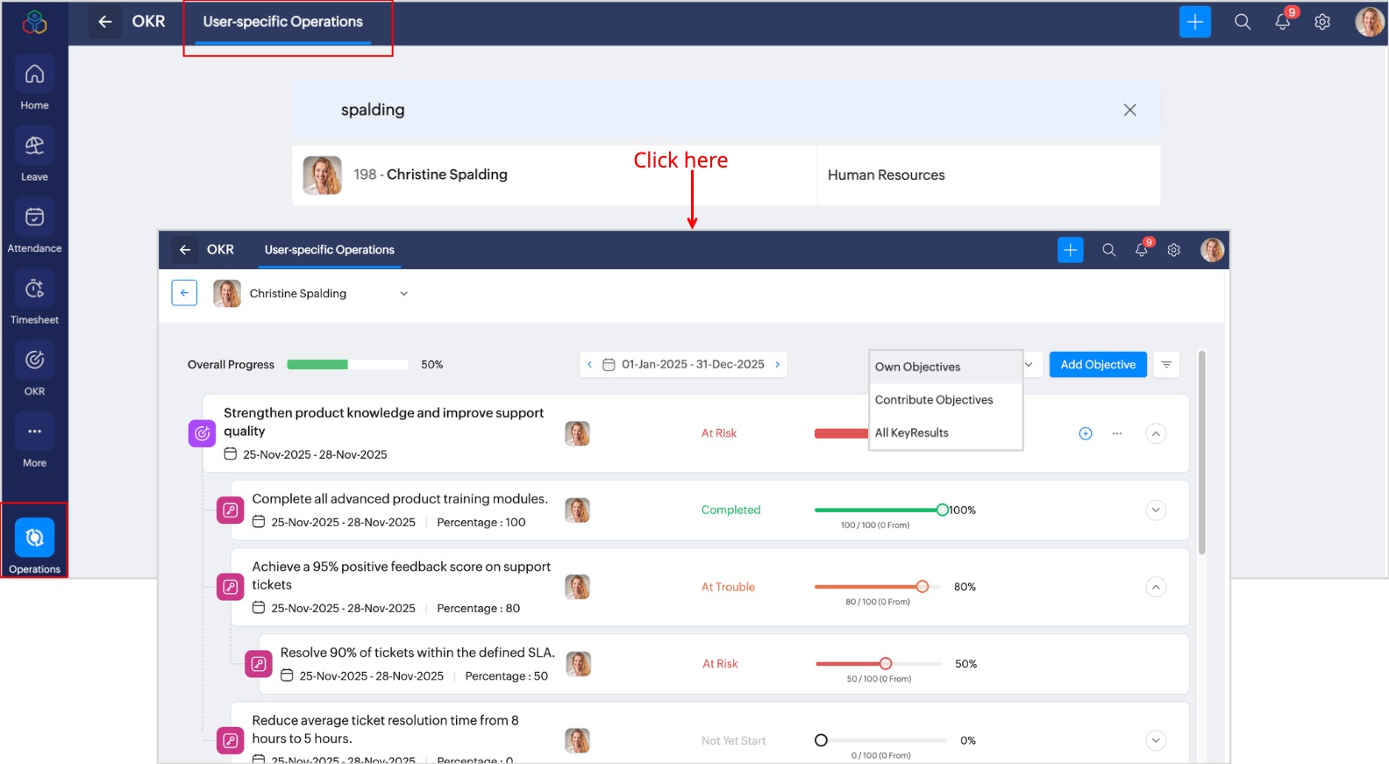
Task: Click the 100% progress slider handle
Action: (x=942, y=510)
